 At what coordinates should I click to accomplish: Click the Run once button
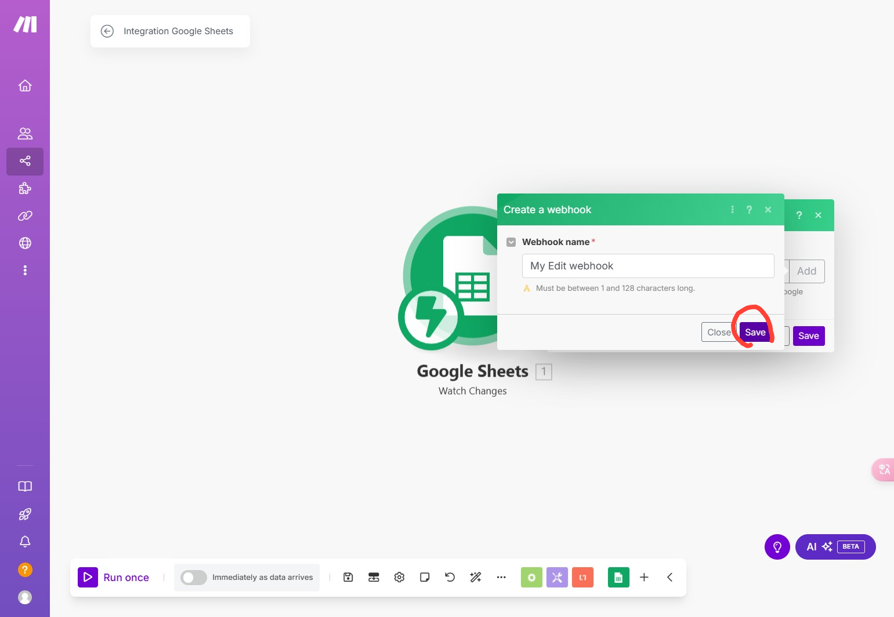tap(114, 578)
